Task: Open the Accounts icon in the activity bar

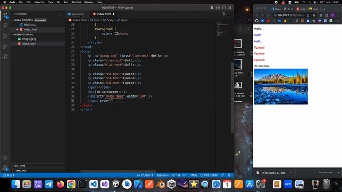Action: coord(5,157)
